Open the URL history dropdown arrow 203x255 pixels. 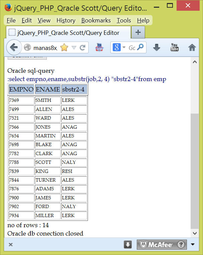click(x=74, y=48)
